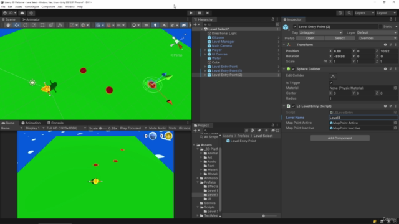Toggle hidden objects visibility icon in Scene toolbar
The height and width of the screenshot is (224, 399).
point(183,25)
